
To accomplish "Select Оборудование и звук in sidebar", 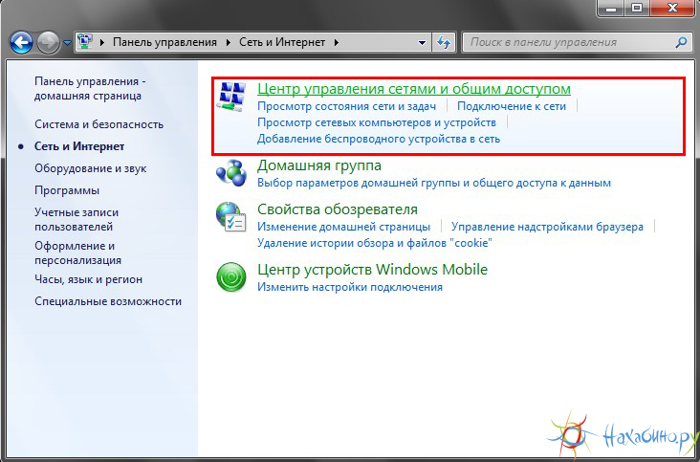I will click(x=90, y=168).
